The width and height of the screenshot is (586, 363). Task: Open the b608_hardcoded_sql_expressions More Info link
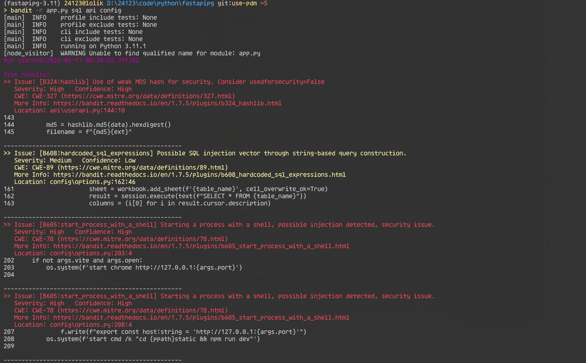click(199, 175)
